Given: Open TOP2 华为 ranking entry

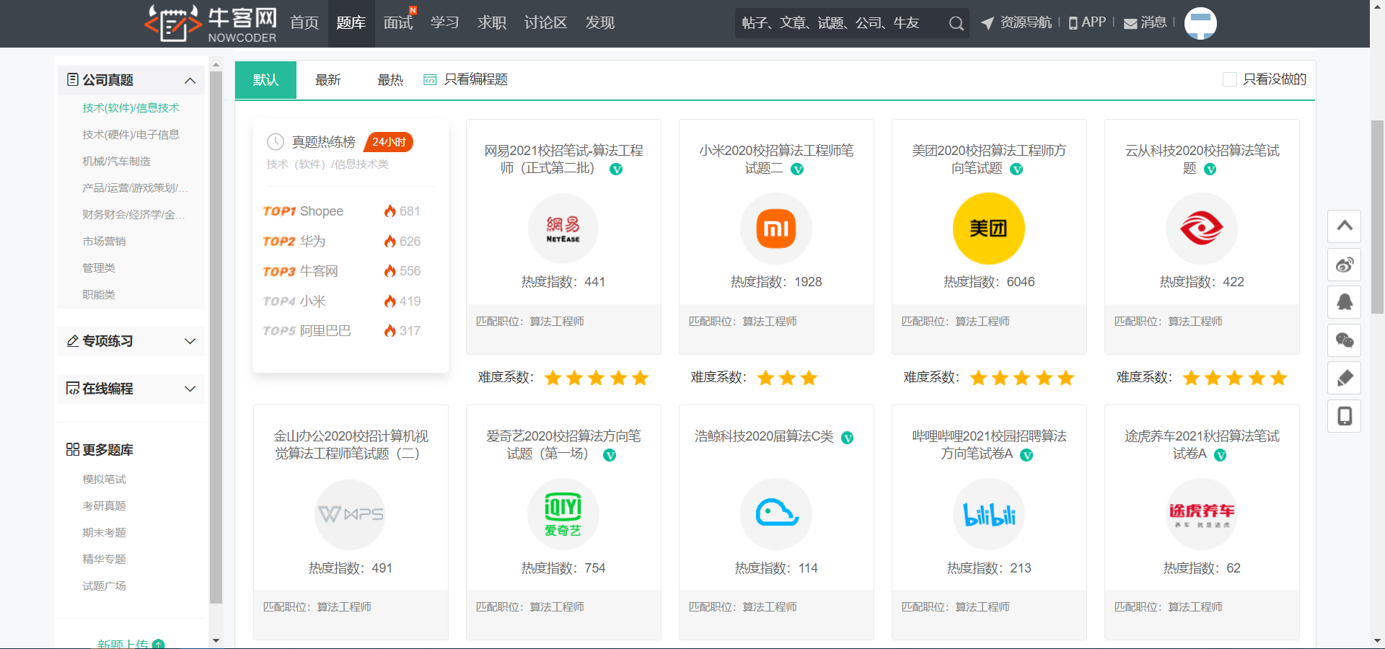Looking at the screenshot, I should (x=342, y=242).
